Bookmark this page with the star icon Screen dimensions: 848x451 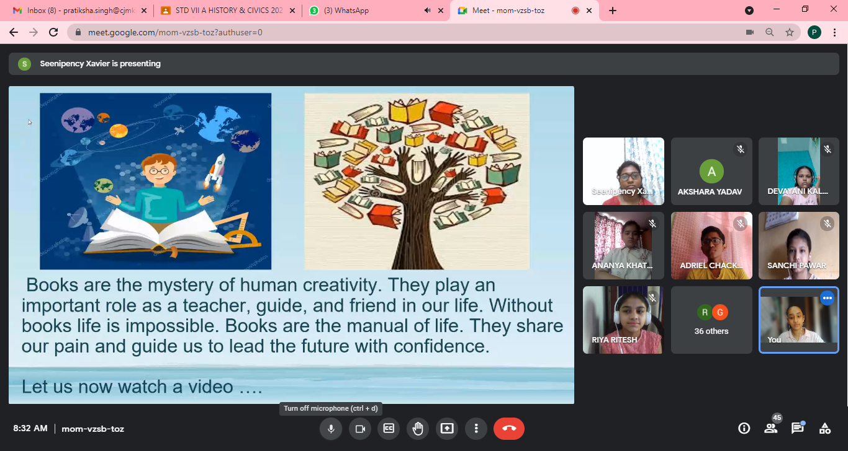click(790, 32)
